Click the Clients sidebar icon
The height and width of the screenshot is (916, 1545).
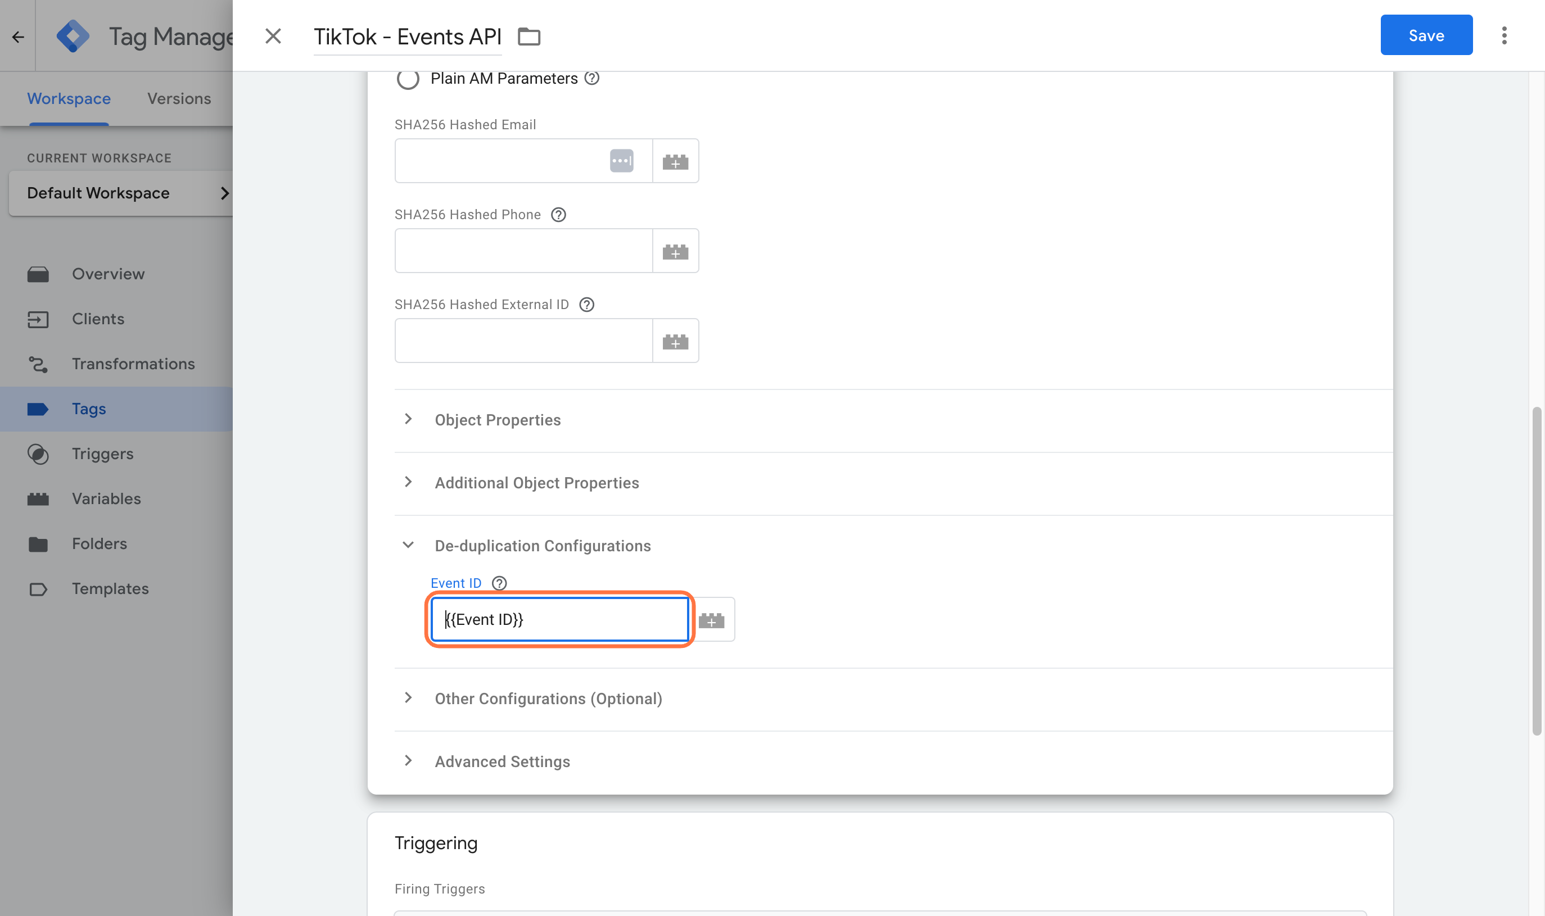tap(38, 319)
